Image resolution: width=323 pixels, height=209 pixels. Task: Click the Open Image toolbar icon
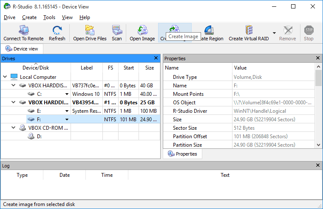click(142, 30)
